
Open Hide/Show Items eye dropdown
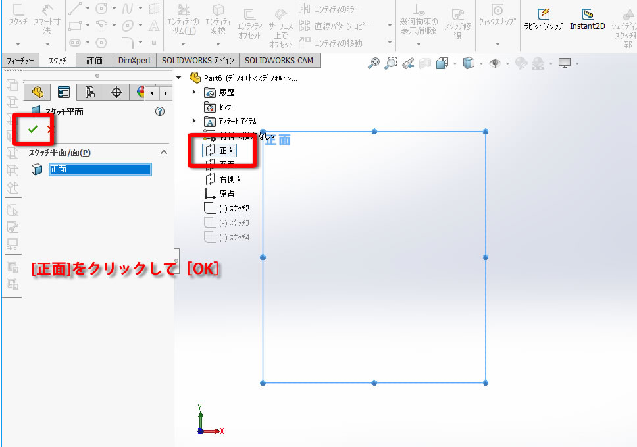click(x=507, y=63)
